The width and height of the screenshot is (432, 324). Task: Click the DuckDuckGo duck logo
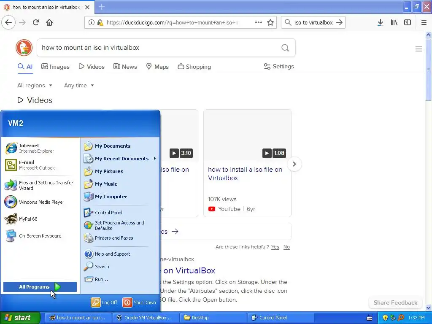pyautogui.click(x=24, y=48)
